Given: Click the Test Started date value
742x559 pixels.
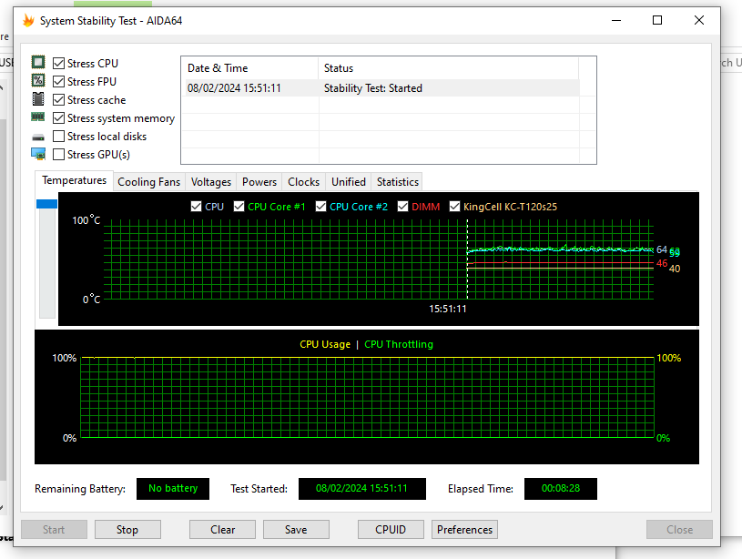Looking at the screenshot, I should pyautogui.click(x=362, y=489).
